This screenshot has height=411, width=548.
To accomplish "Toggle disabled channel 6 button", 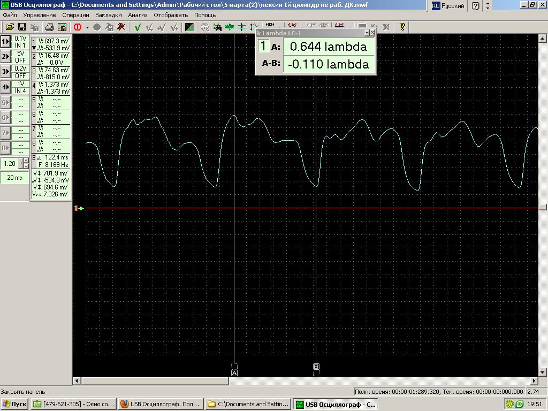I will pos(5,117).
